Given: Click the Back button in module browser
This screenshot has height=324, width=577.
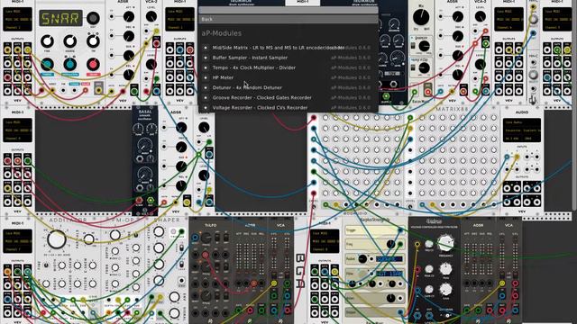Looking at the screenshot, I should (288, 19).
